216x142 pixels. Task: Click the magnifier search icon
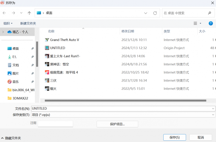click(x=210, y=13)
